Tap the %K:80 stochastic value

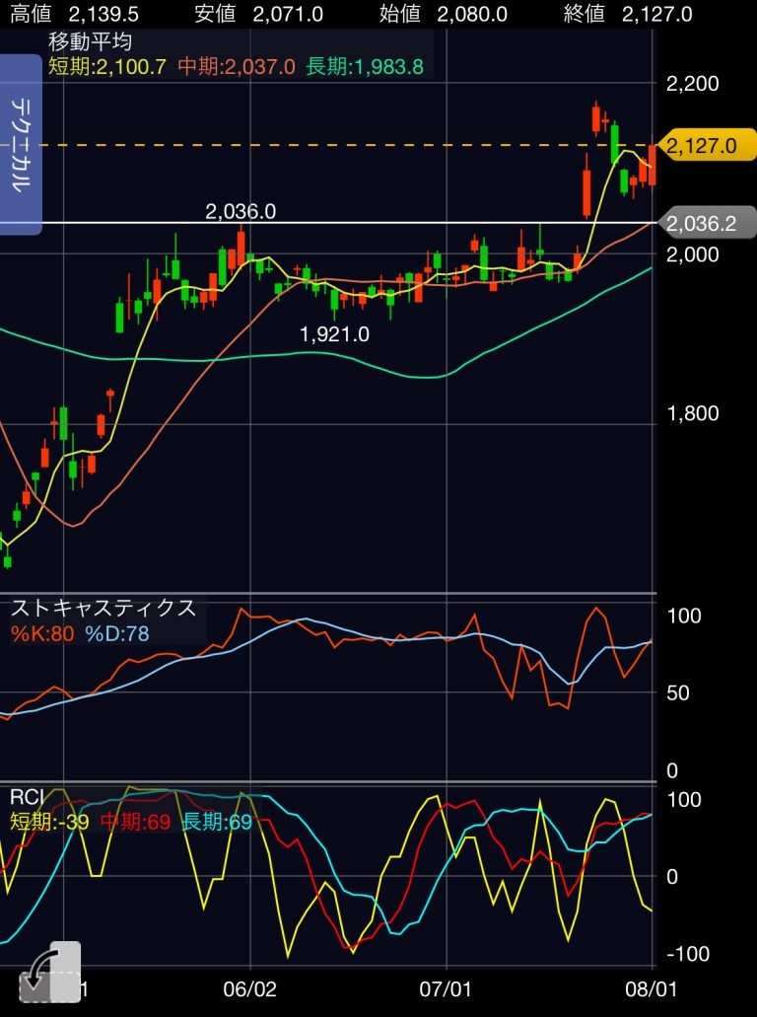tap(42, 633)
